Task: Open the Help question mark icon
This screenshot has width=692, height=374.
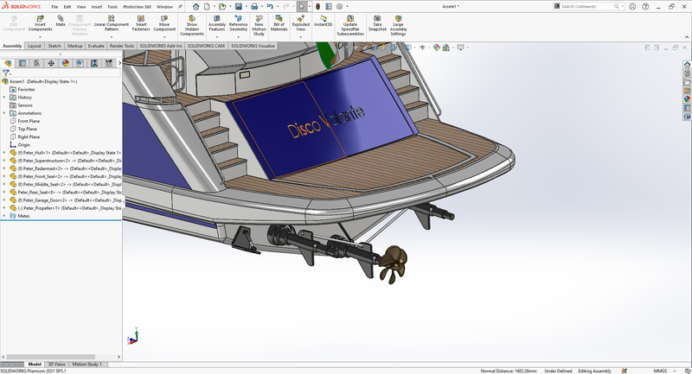Action: [x=645, y=7]
